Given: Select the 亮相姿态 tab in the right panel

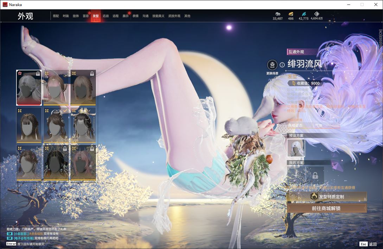Looking at the screenshot, I should (295, 125).
